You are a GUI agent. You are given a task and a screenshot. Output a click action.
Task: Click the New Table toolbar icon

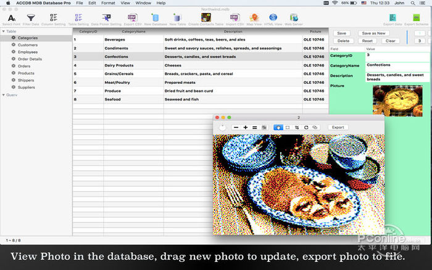coord(178,19)
